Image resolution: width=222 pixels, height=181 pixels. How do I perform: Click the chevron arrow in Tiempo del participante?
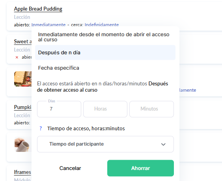click(x=163, y=144)
